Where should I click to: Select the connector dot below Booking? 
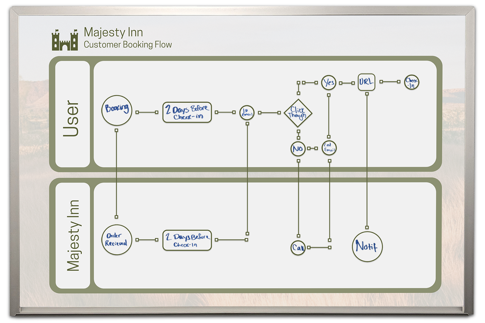tap(116, 130)
